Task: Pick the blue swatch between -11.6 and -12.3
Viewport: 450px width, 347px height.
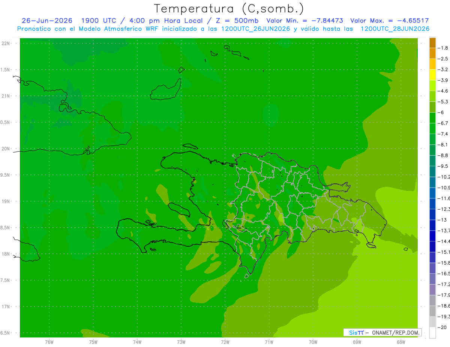Action: [x=432, y=204]
